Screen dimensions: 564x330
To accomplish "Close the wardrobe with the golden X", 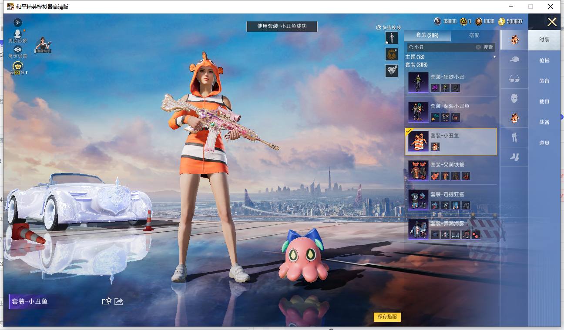I will pyautogui.click(x=552, y=22).
